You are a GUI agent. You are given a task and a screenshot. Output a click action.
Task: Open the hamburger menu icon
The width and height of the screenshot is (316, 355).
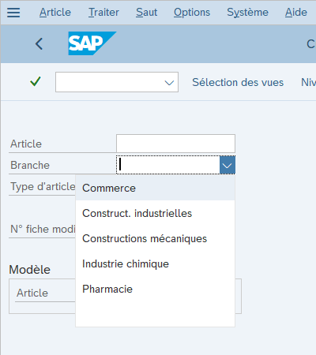[x=13, y=13]
